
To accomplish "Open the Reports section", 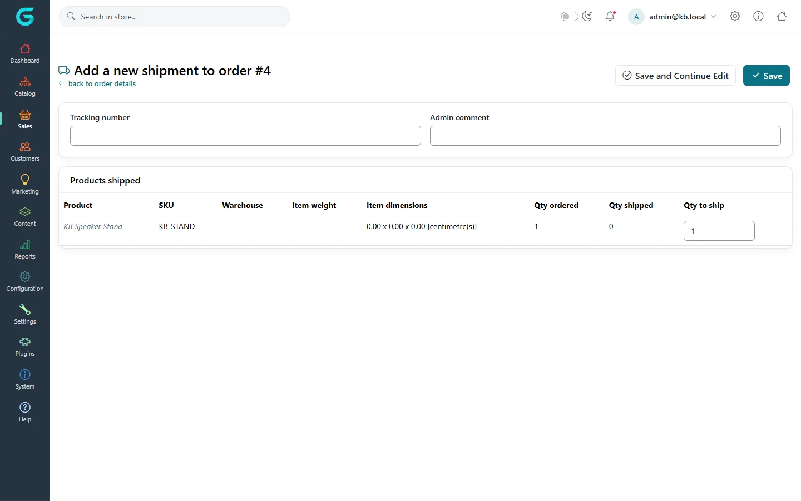I will pyautogui.click(x=25, y=250).
